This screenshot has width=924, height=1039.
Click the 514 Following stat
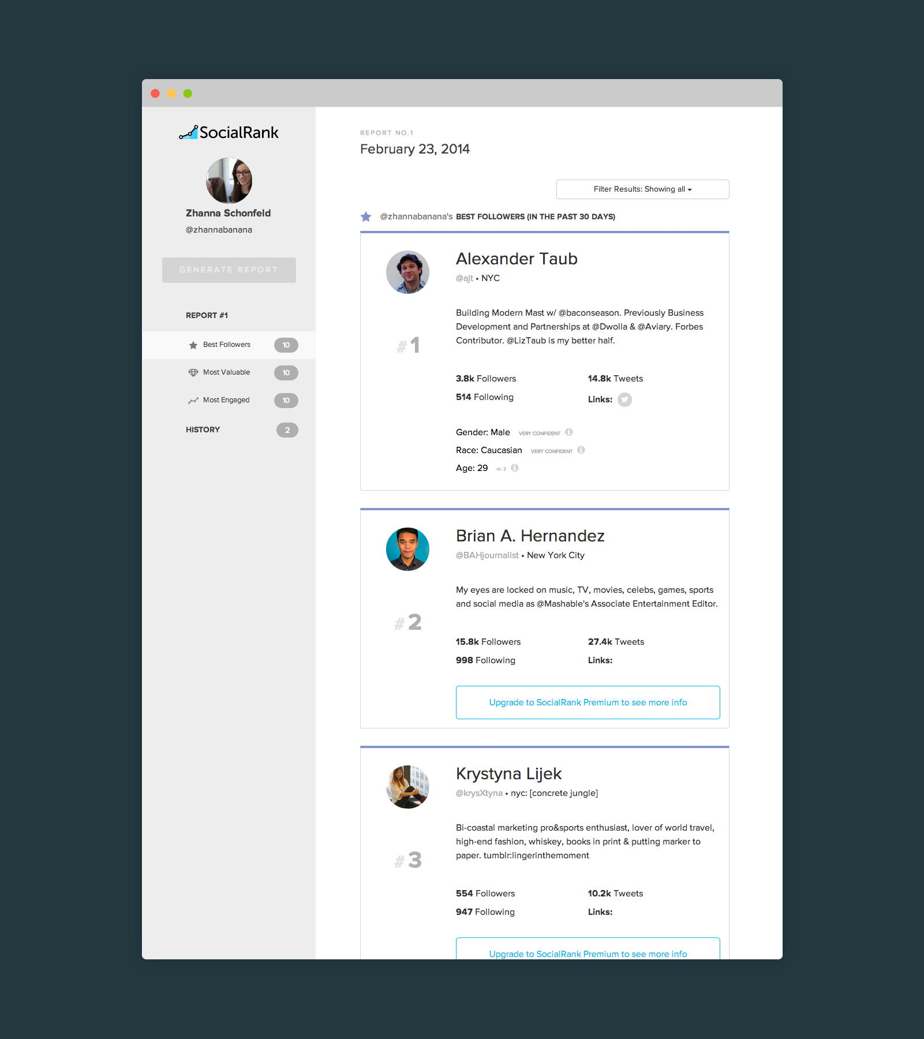click(x=485, y=397)
